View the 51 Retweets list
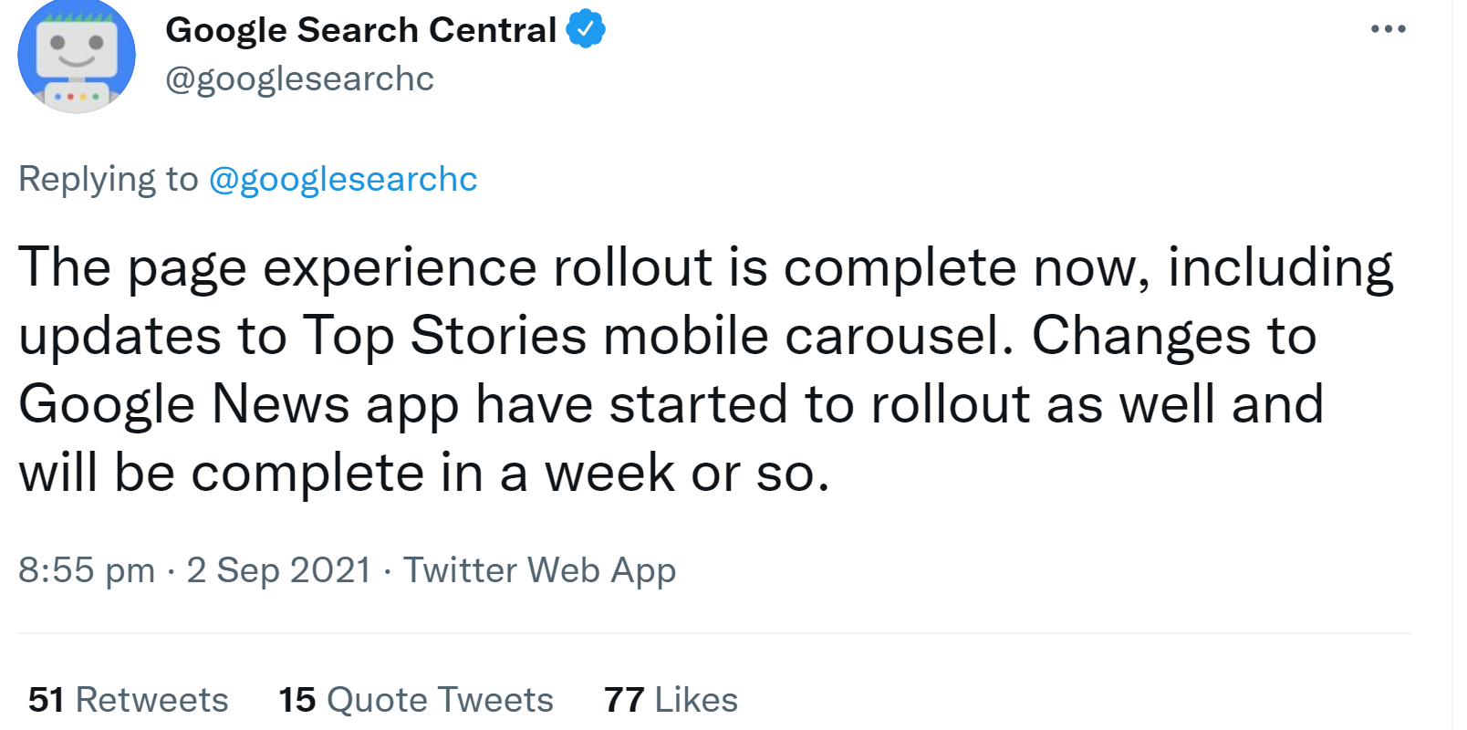Viewport: 1467px width, 730px height. [x=129, y=700]
